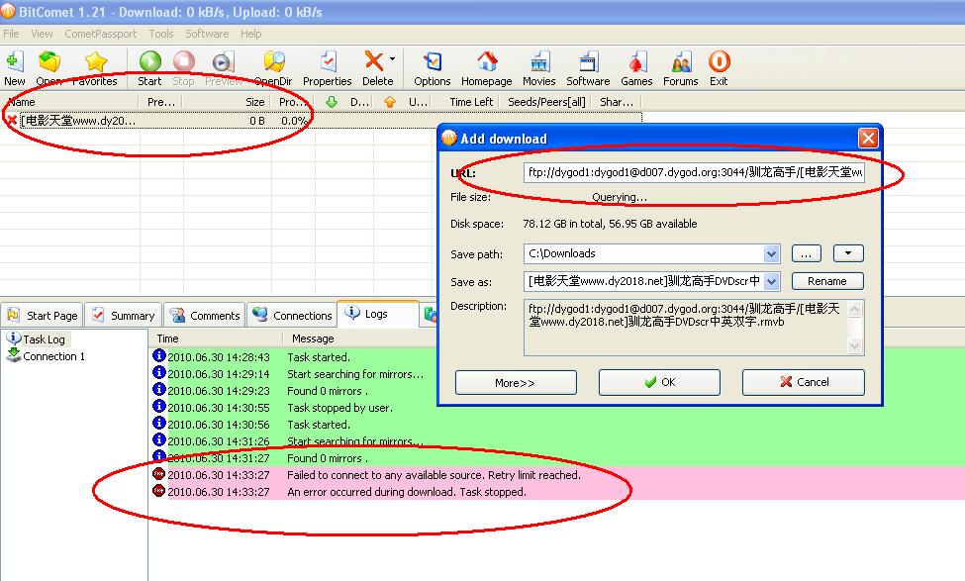Click the Rename button
This screenshot has width=965, height=581.
(826, 281)
